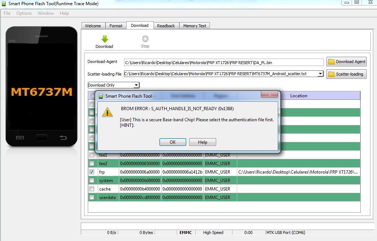Screen dimensions: 377x241
Task: Click 'High Speed' in the status bar
Action: pyautogui.click(x=213, y=233)
